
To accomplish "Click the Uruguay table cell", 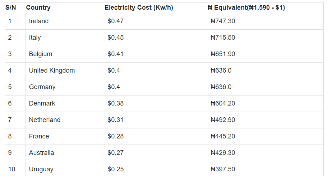I will (x=41, y=169).
